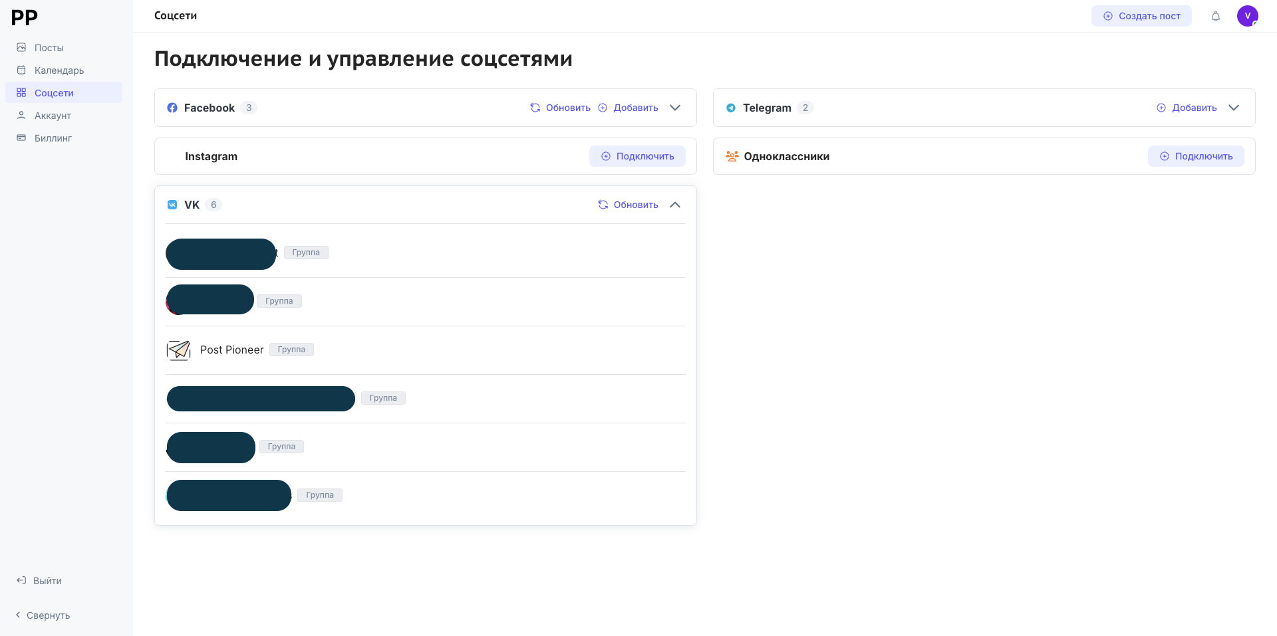Click the Post Pioneer group avatar

coord(178,350)
